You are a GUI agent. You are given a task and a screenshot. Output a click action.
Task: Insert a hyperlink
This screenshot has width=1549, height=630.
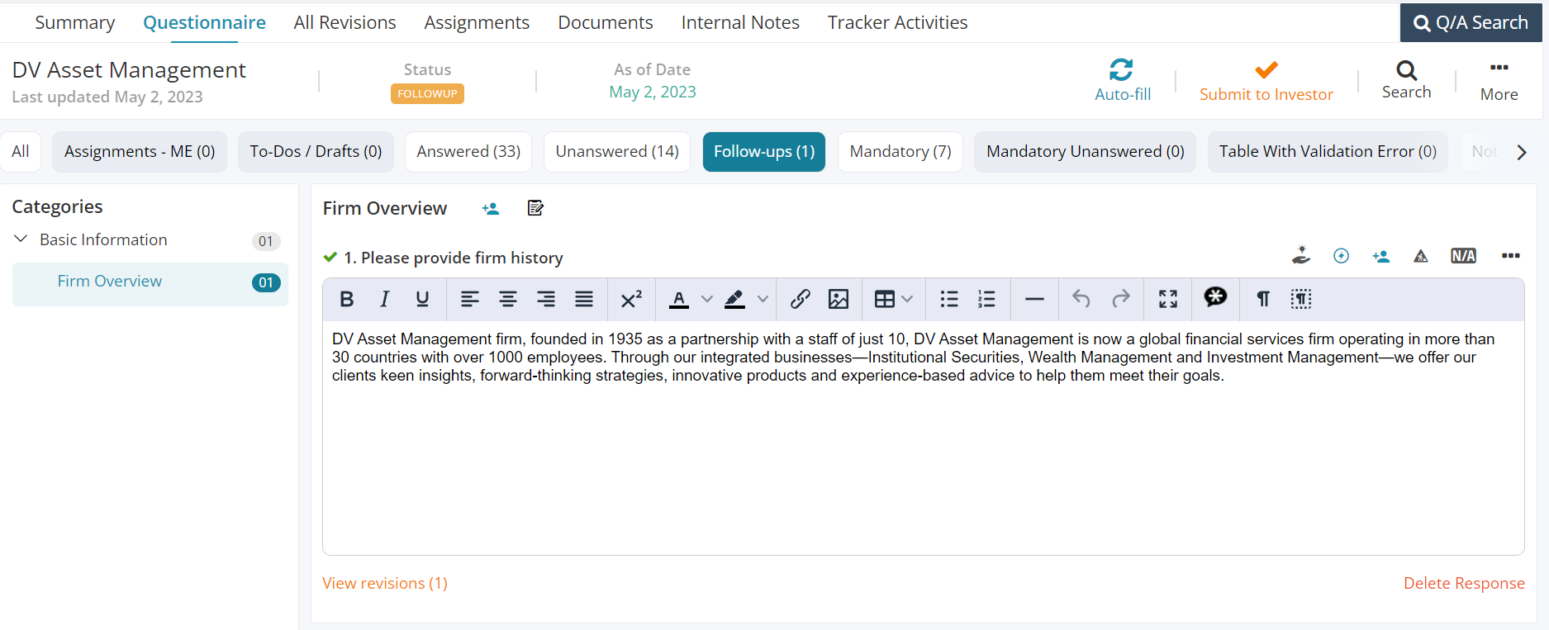800,299
